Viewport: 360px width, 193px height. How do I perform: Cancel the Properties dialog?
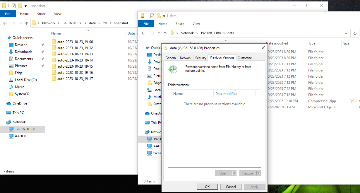pyautogui.click(x=231, y=187)
